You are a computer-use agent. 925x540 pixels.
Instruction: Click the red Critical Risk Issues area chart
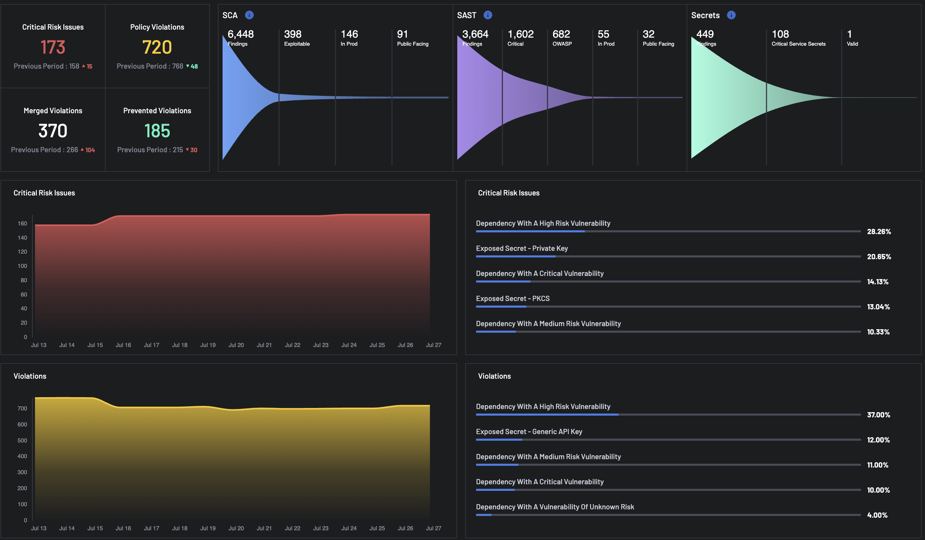[x=232, y=275]
